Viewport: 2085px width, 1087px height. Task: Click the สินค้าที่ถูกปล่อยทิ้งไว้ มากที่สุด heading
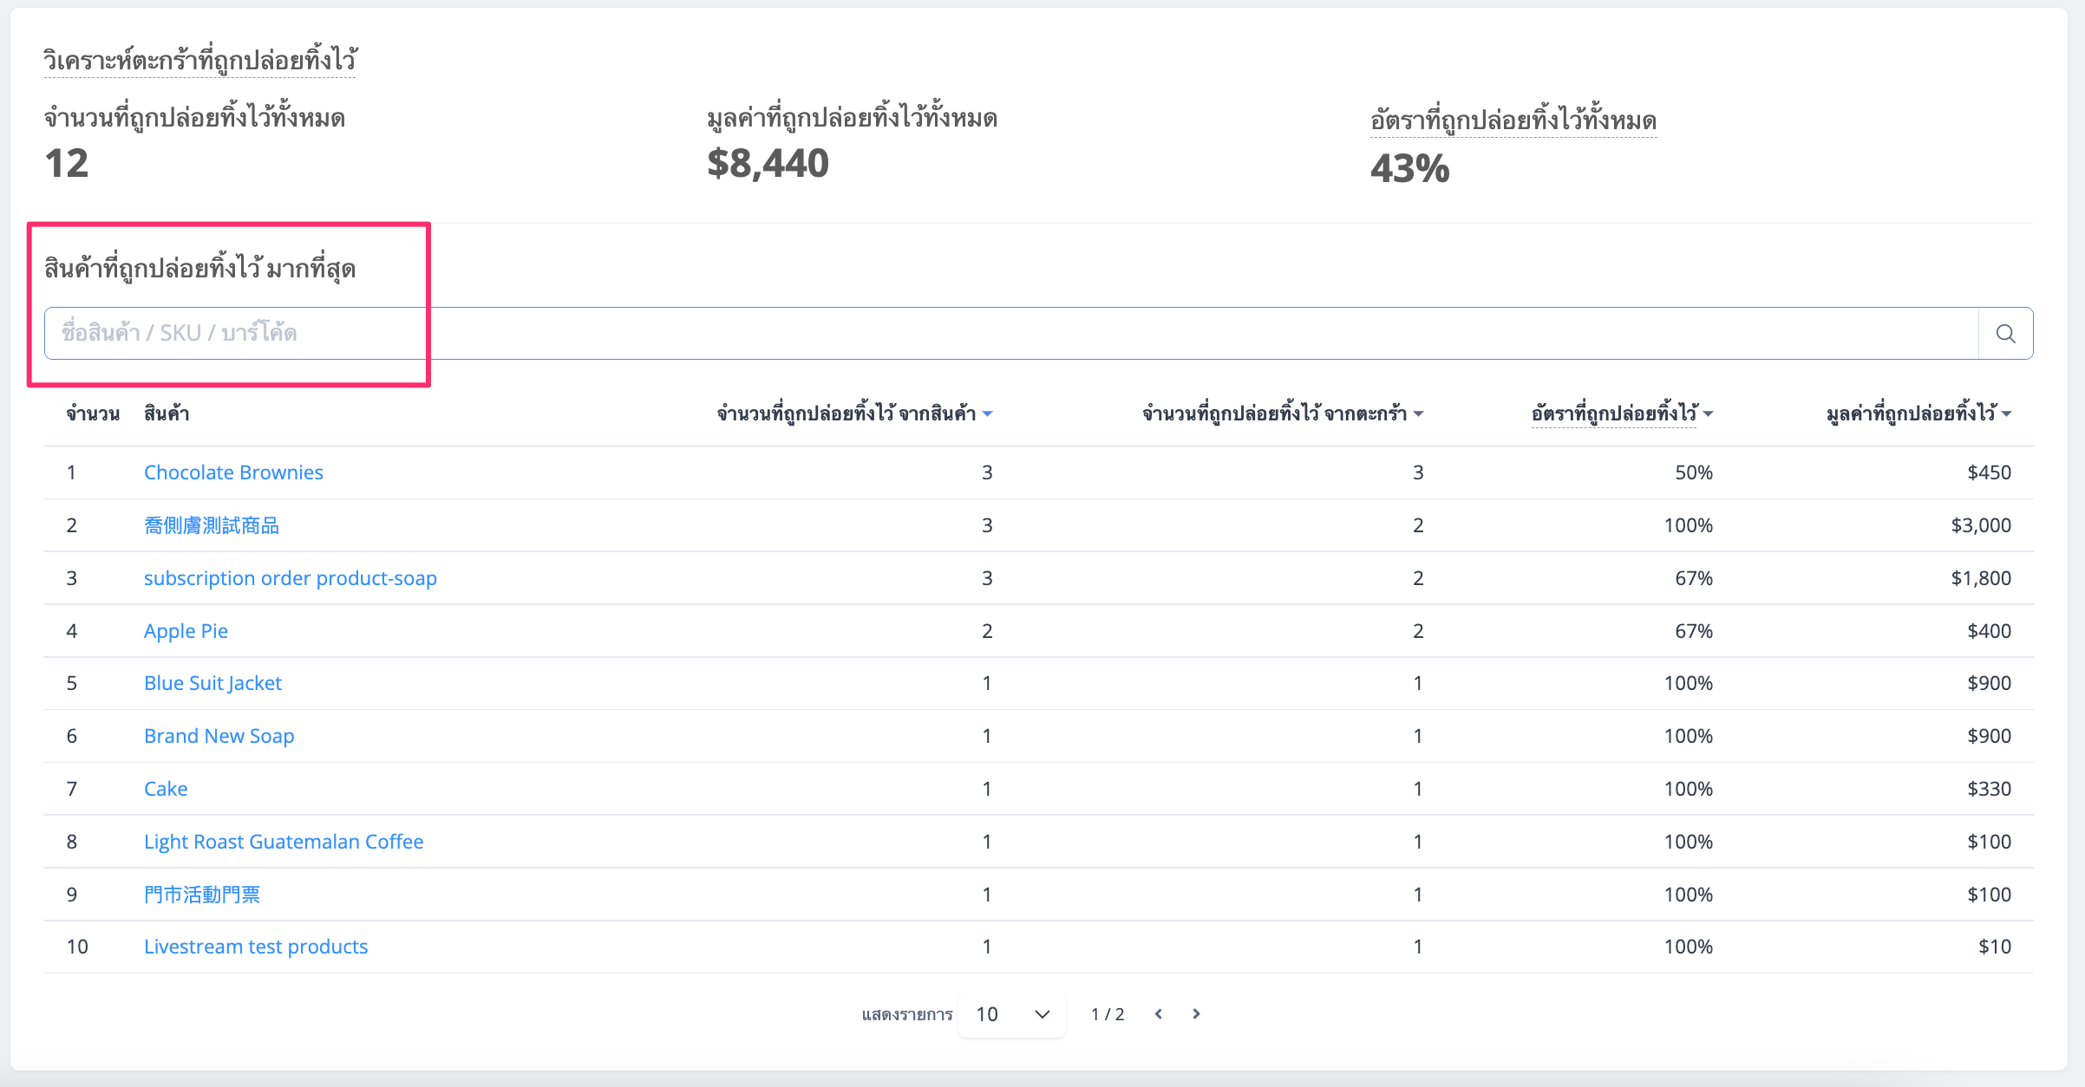click(x=200, y=269)
